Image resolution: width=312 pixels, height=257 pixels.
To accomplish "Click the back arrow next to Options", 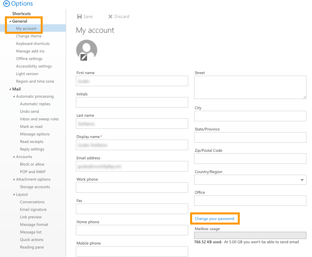I will point(5,4).
